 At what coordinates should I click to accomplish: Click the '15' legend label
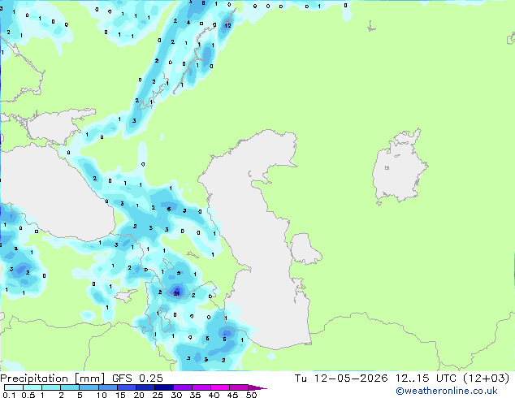click(x=120, y=395)
